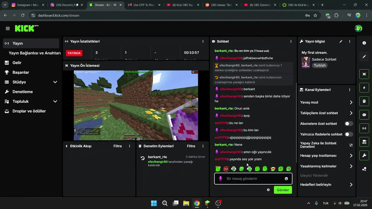372x209 pixels.
Task: Click the info icon in the right rail
Action: tap(364, 43)
